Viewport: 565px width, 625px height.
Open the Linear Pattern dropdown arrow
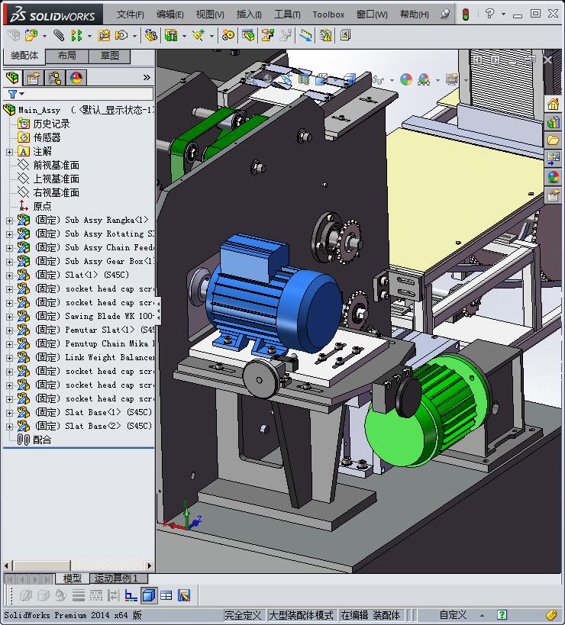[x=89, y=37]
